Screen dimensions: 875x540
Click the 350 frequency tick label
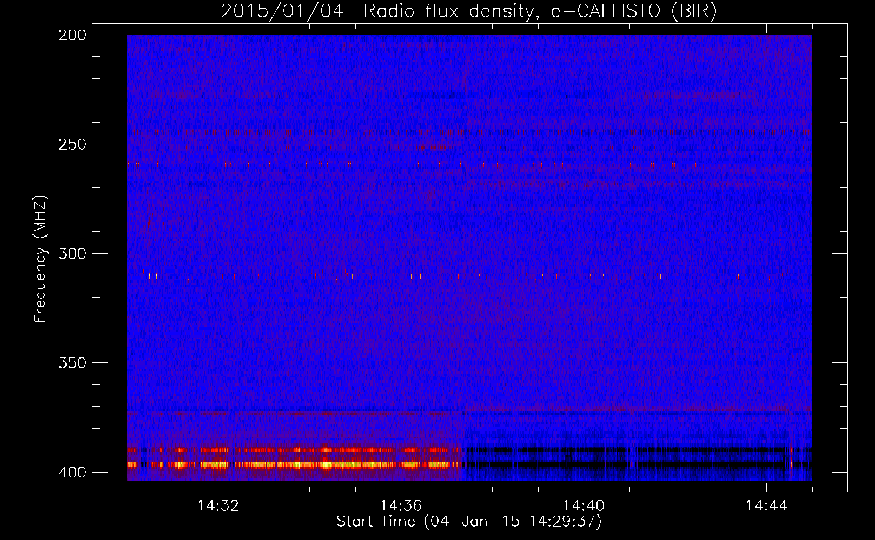(72, 363)
